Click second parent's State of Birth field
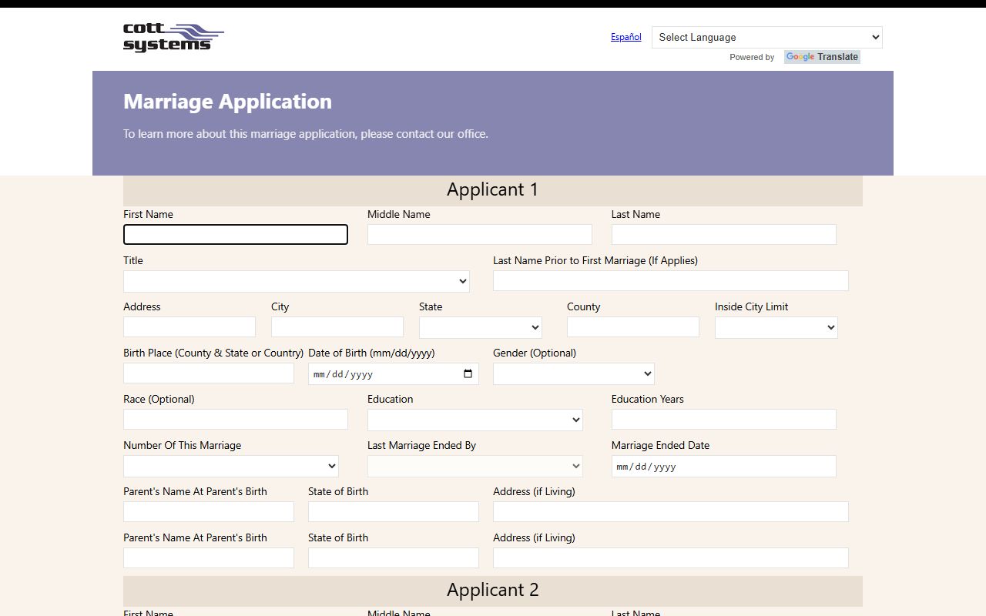 (x=394, y=557)
